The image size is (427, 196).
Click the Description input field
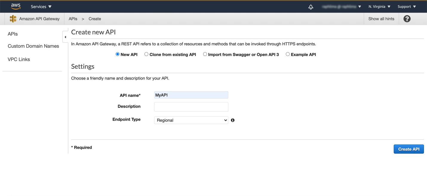191,107
